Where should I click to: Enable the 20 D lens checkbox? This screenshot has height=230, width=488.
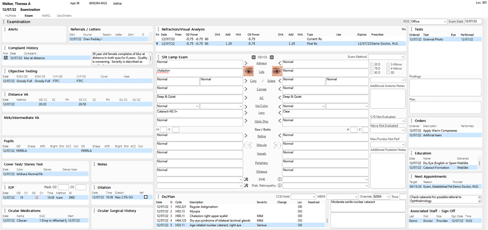pos(372,64)
